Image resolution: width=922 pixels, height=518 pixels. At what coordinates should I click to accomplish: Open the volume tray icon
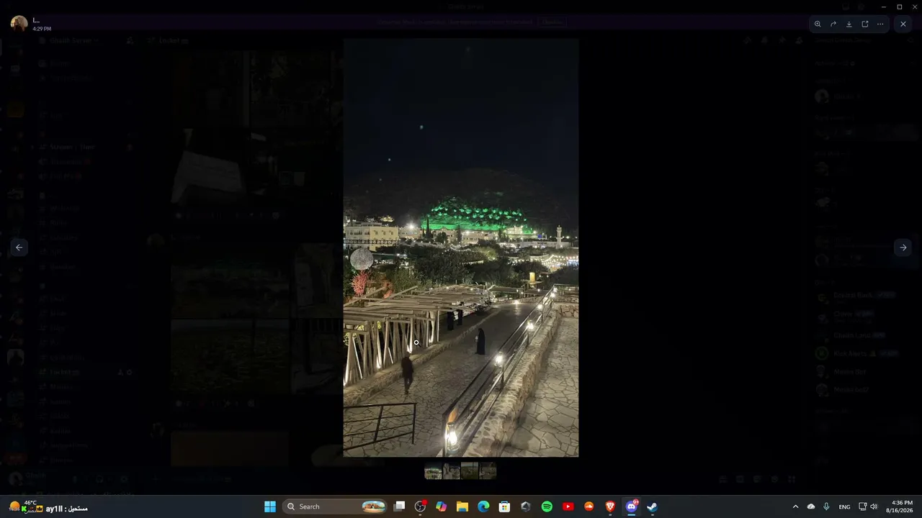(x=874, y=506)
